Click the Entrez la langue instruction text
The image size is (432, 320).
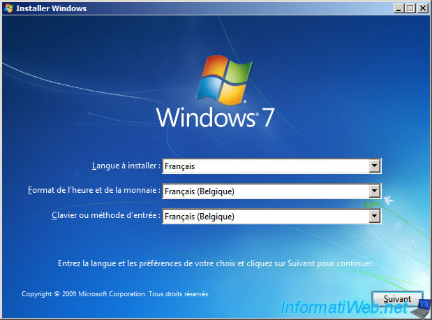click(216, 263)
